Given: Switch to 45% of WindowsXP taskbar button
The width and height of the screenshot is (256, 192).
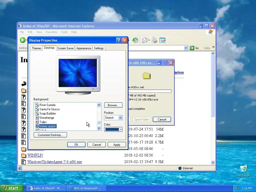Looking at the screenshot, I should click(86, 188).
